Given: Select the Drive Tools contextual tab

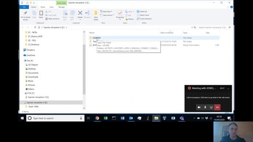Looking at the screenshot, I should (x=62, y=3).
